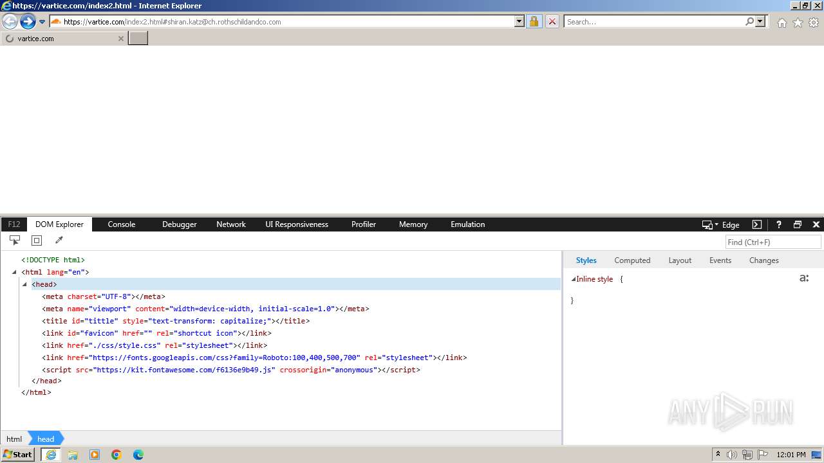Open the Windows Start menu
Image resolution: width=824 pixels, height=463 pixels.
tap(17, 455)
